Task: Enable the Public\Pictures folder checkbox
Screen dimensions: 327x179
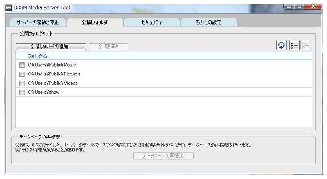Action: coord(22,74)
